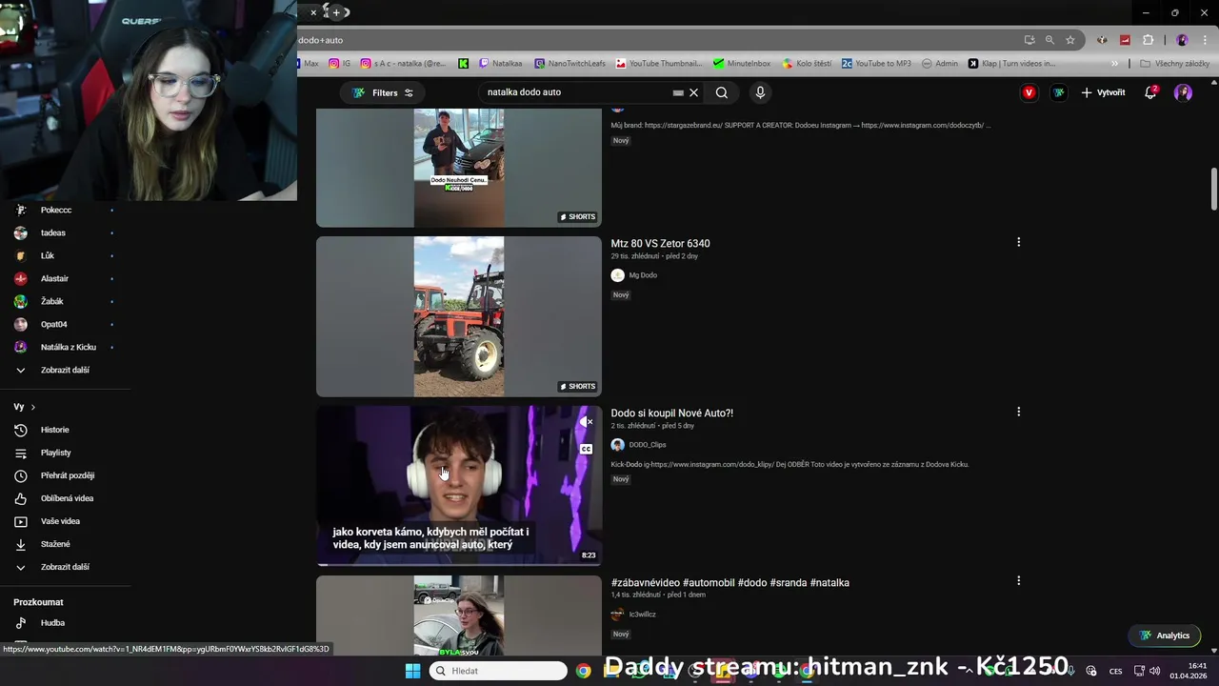Open the Dodo Neuhodl Cenu short thumbnail
This screenshot has height=686, width=1219.
pyautogui.click(x=459, y=168)
